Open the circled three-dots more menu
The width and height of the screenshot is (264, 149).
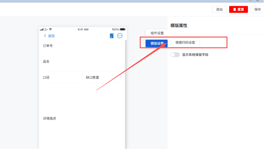[120, 36]
